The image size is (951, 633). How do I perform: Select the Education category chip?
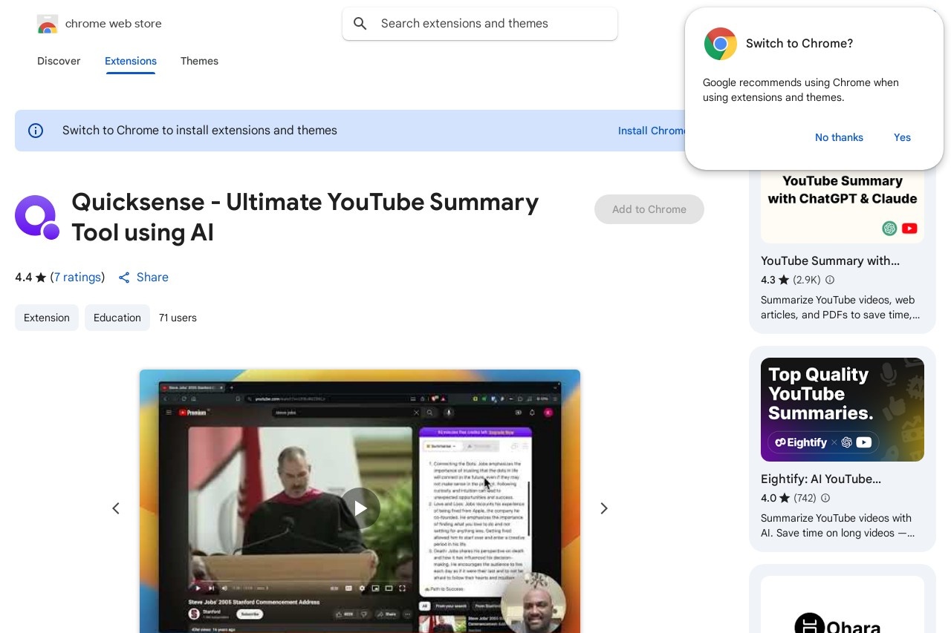(x=117, y=318)
